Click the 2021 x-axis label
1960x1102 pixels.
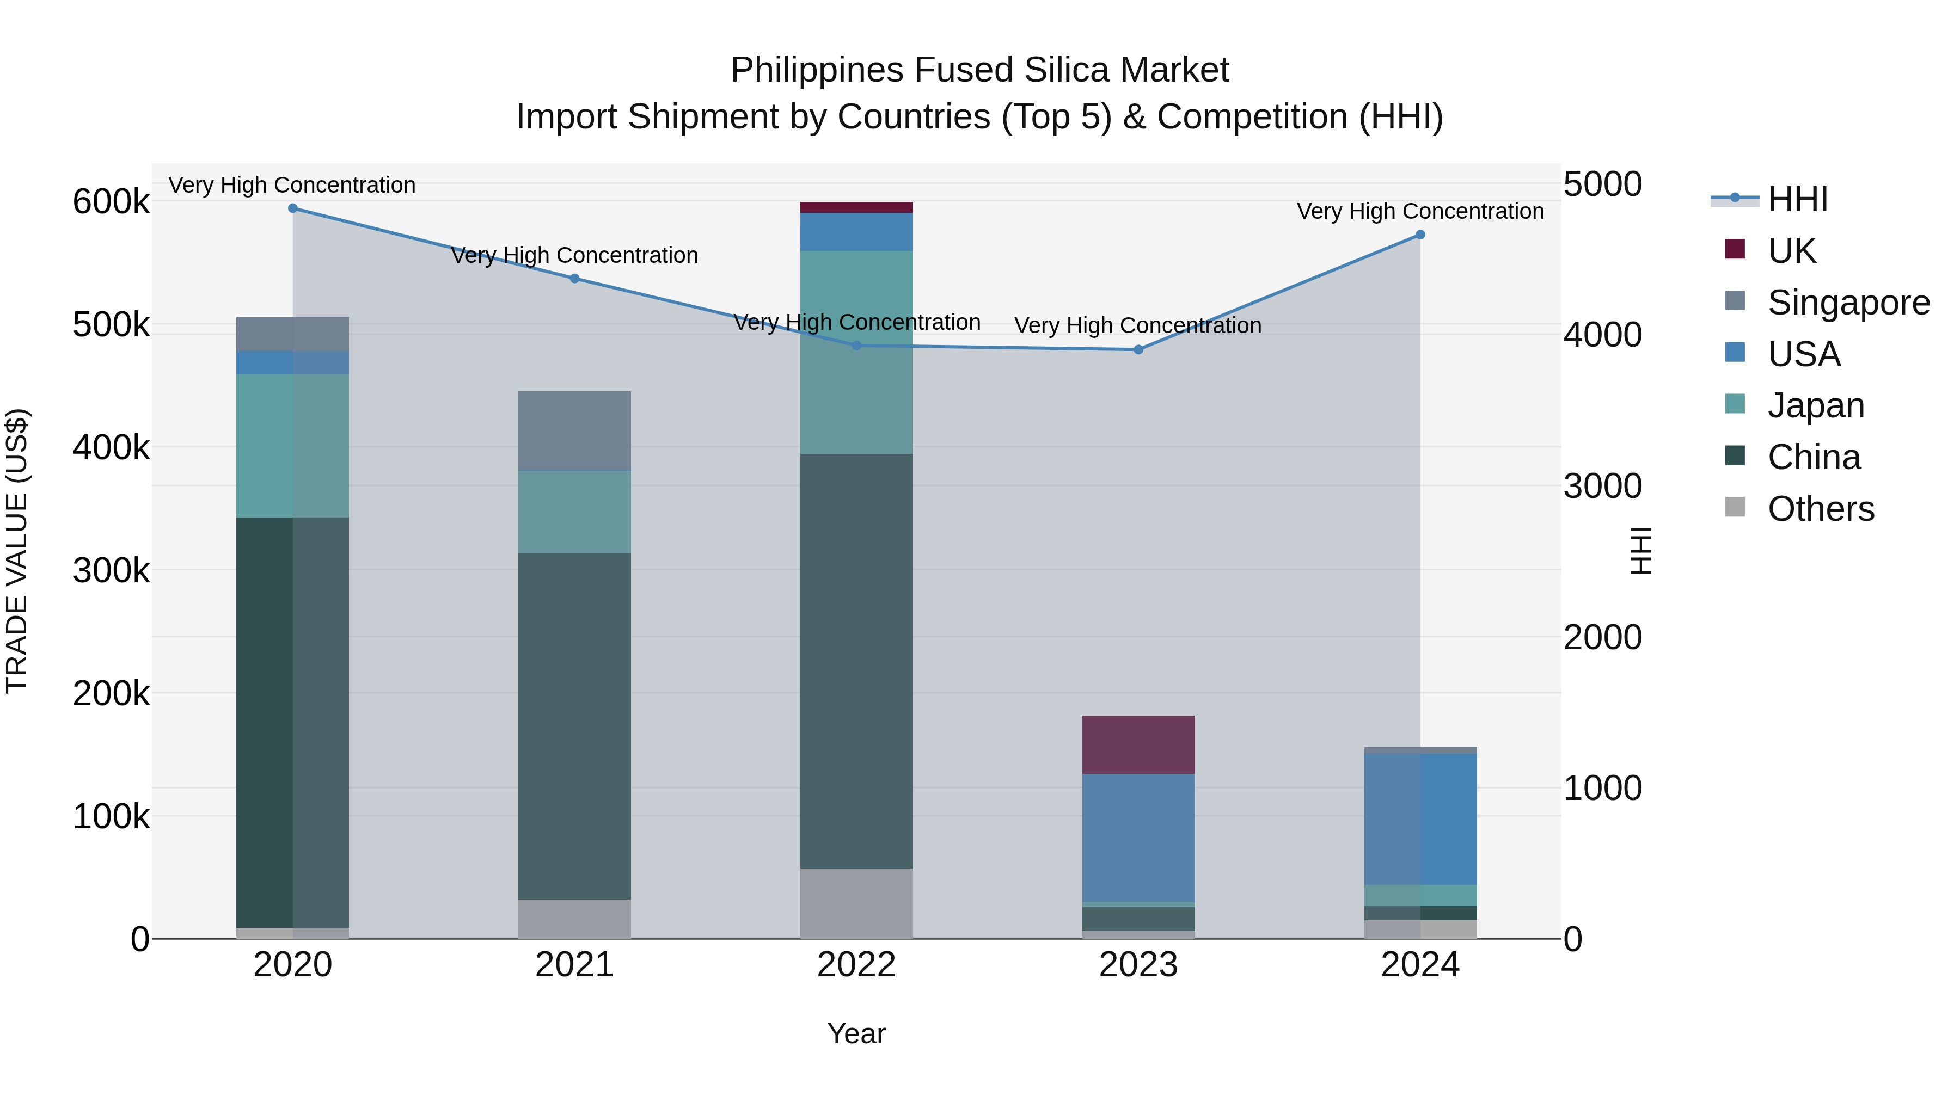pyautogui.click(x=574, y=965)
